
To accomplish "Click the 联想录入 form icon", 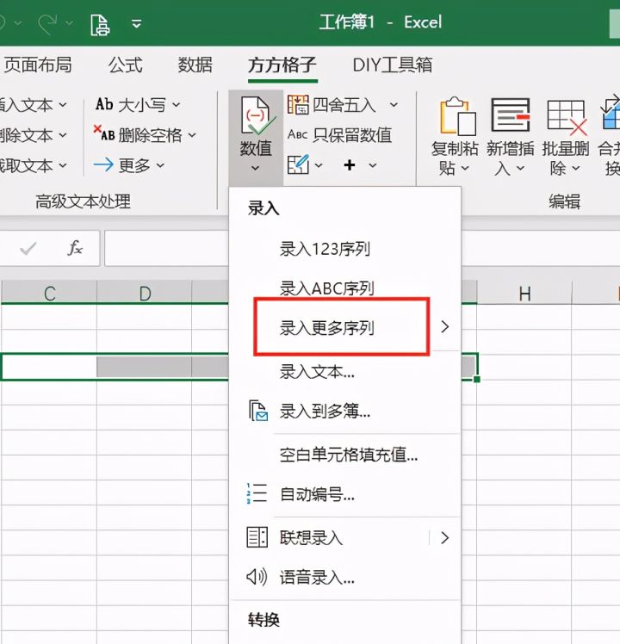I will (257, 537).
